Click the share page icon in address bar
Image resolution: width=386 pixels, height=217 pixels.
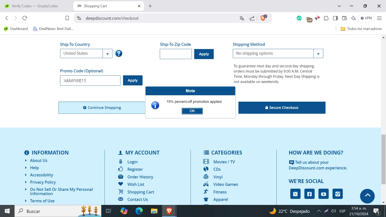pos(252,18)
